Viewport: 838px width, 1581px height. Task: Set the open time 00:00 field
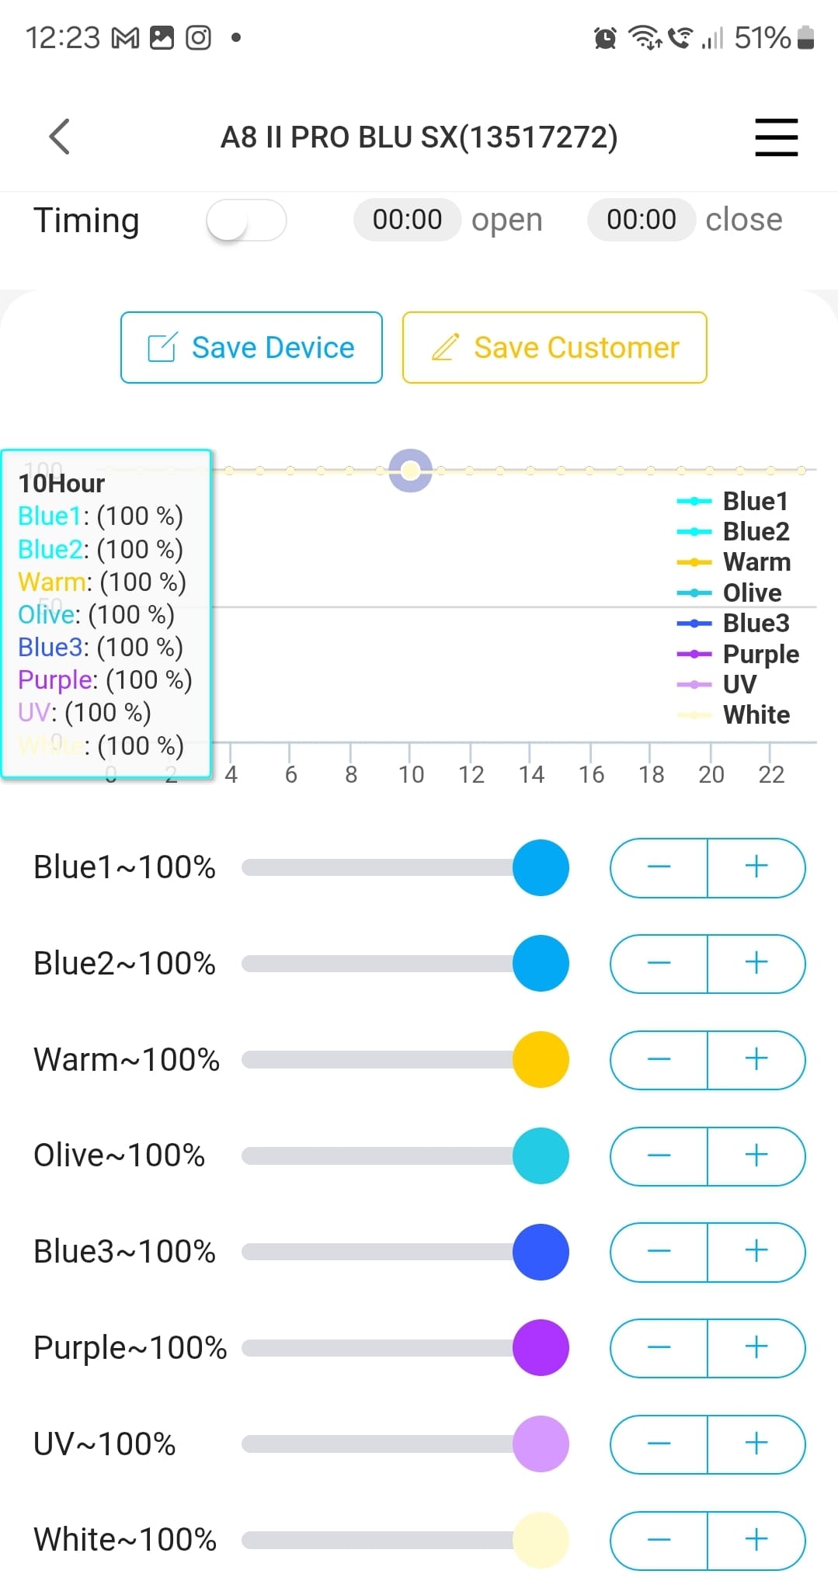[x=407, y=220]
